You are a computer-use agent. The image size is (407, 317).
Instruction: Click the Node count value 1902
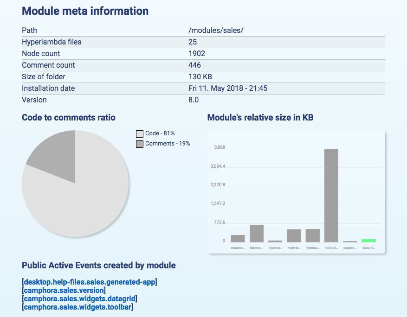point(197,54)
